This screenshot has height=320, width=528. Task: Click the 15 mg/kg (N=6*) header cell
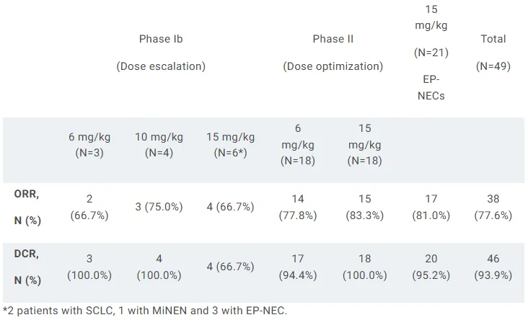pos(230,144)
